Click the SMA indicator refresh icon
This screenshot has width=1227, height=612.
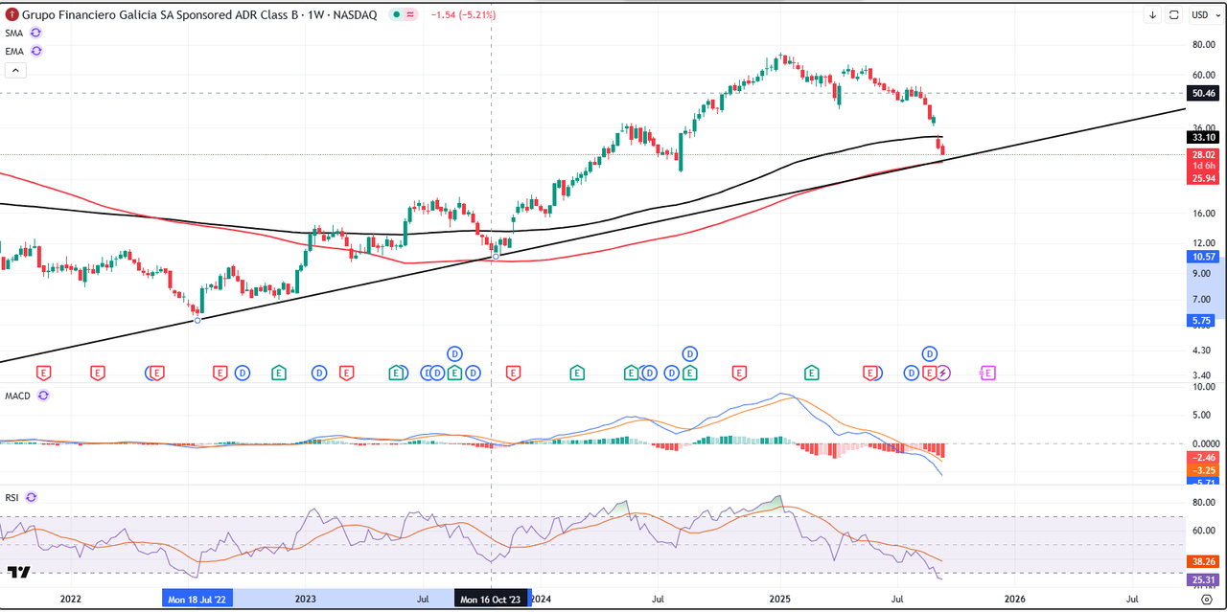click(35, 33)
